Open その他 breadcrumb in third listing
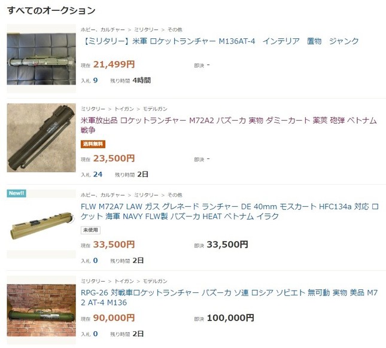Screen dimensions: 386x348 point(175,195)
